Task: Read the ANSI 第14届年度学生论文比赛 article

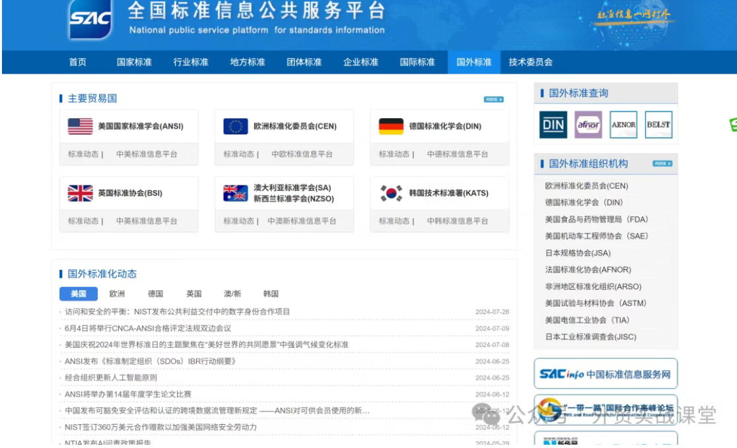Action: 128,394
